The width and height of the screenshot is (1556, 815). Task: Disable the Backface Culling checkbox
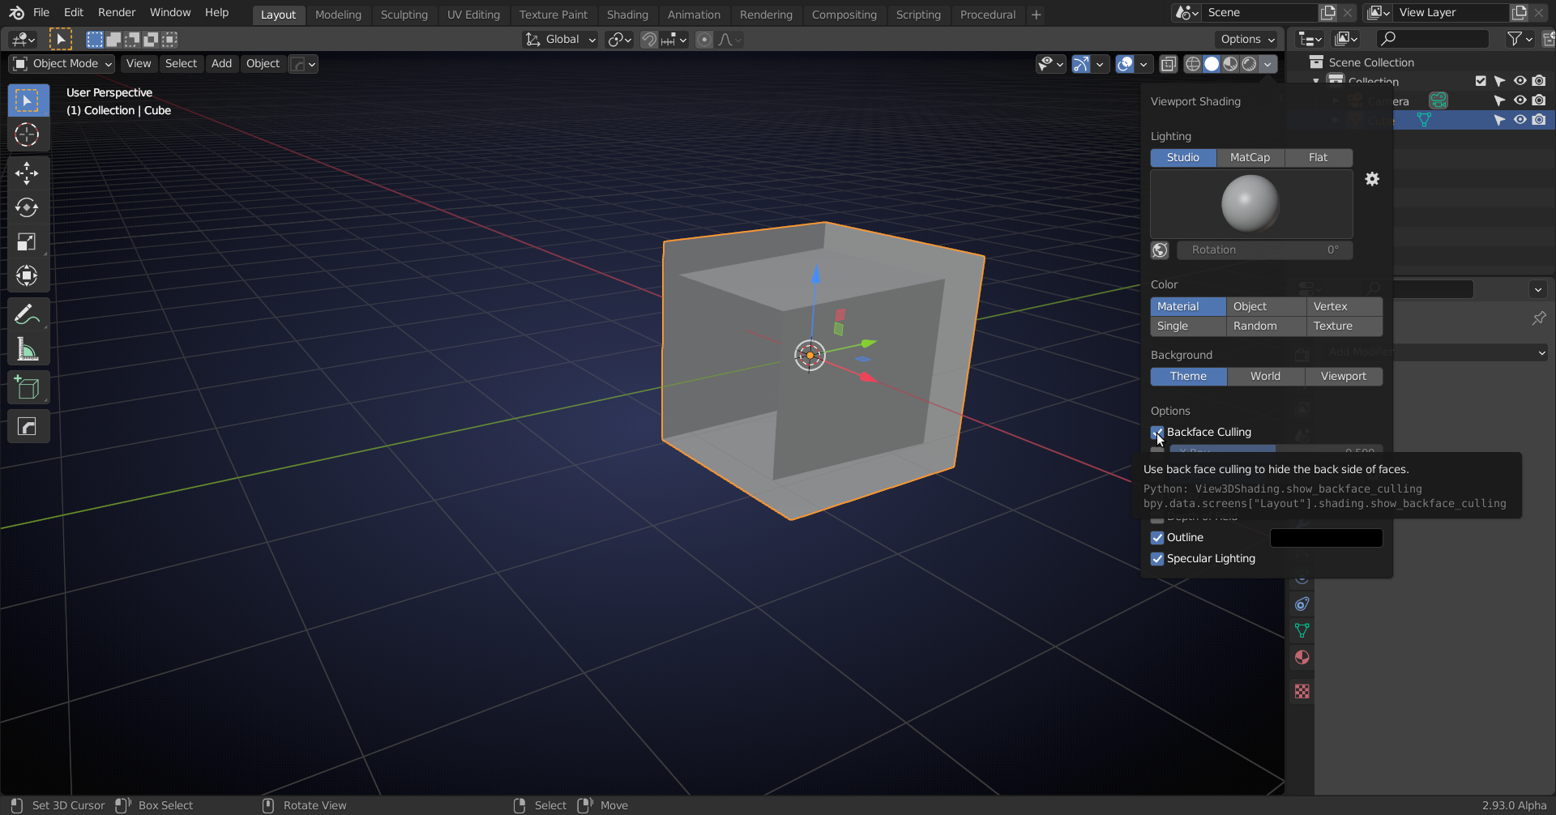point(1157,433)
